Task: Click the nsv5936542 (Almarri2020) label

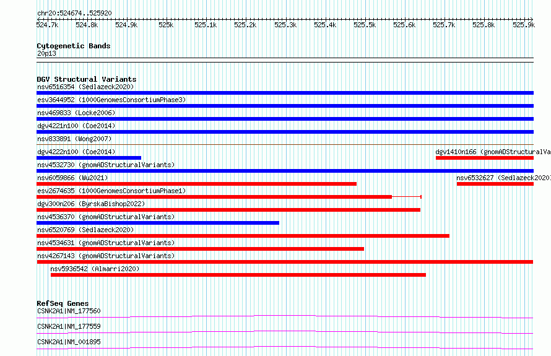Action: tap(95, 269)
